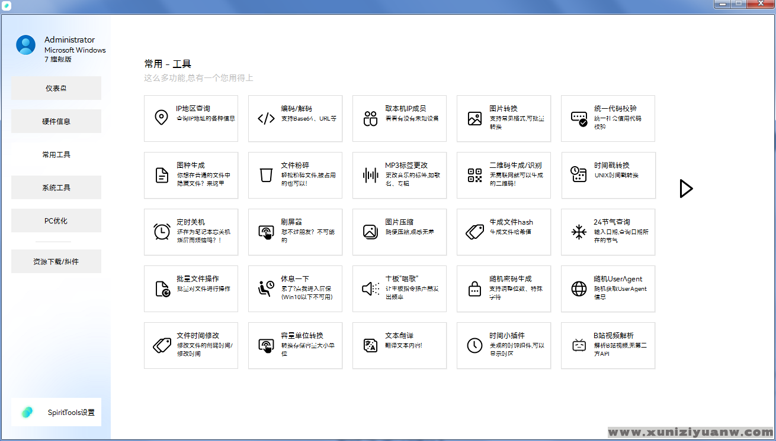
Task: Select 系统工具 in the sidebar
Action: tap(56, 187)
